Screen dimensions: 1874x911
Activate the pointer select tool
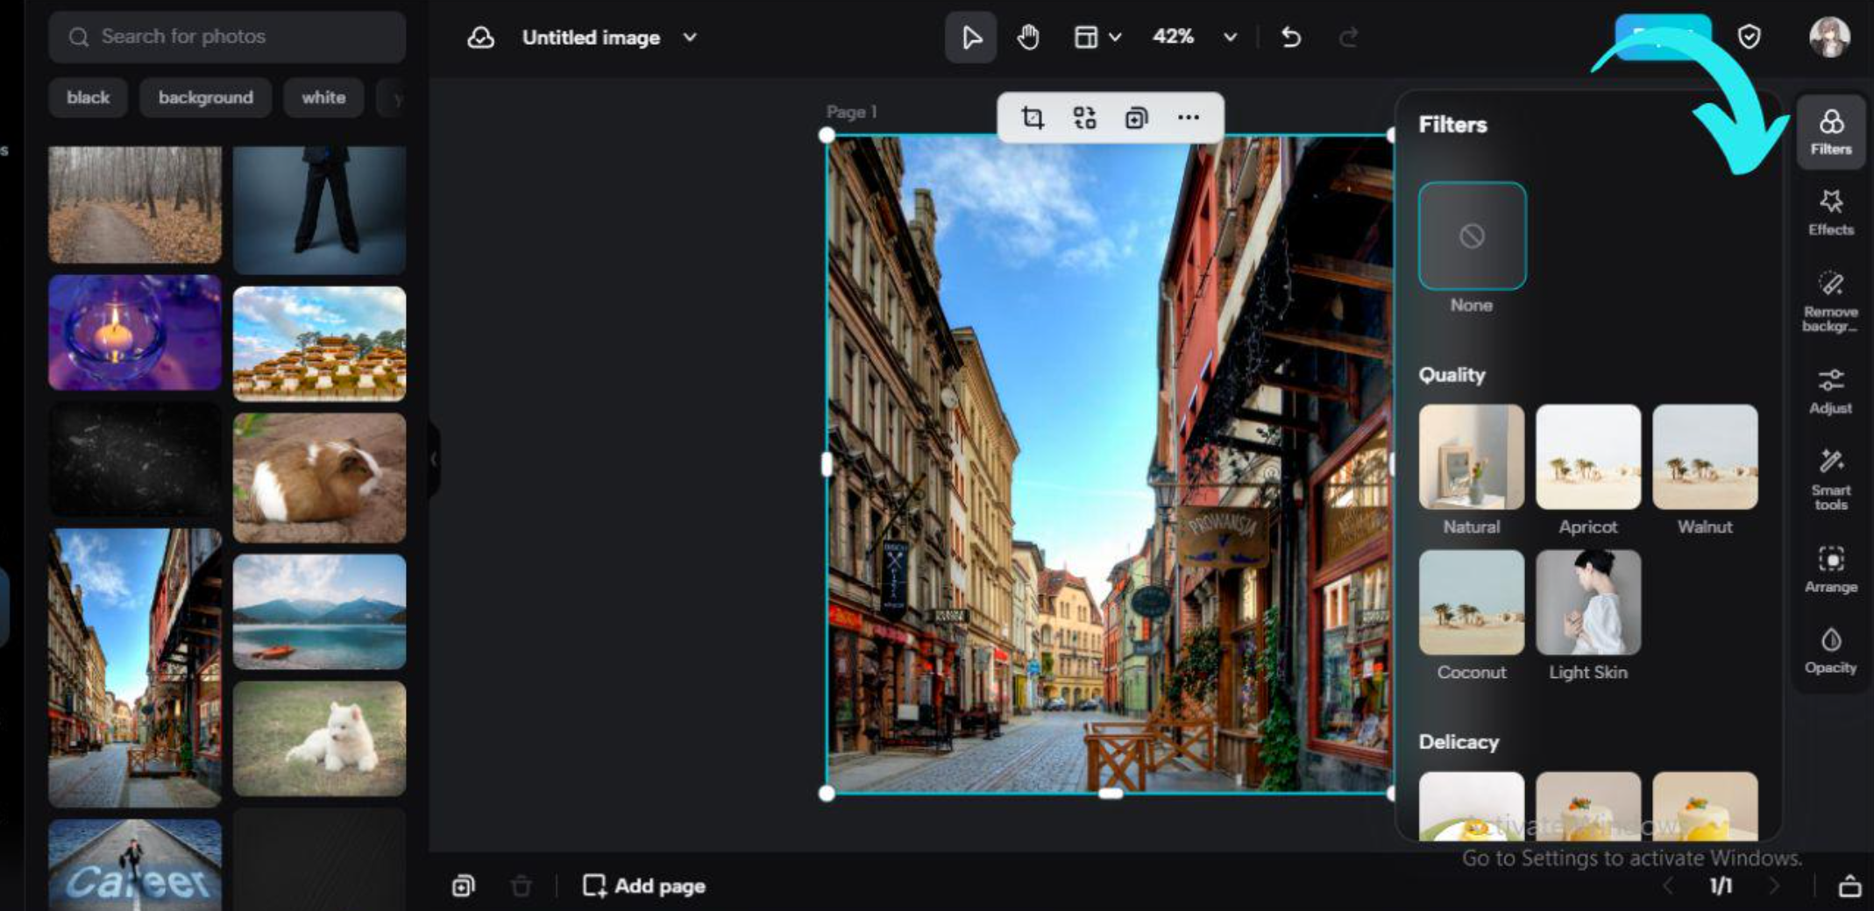coord(970,38)
